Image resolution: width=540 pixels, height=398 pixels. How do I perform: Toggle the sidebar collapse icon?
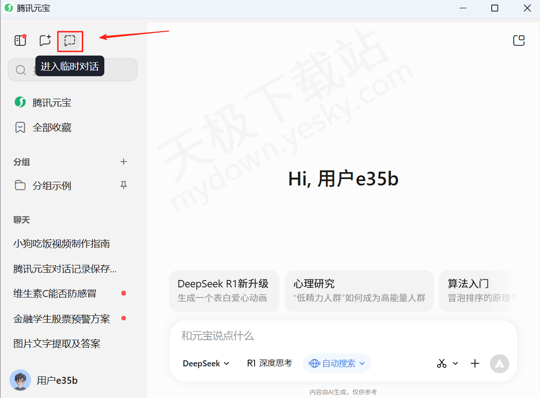pos(20,41)
